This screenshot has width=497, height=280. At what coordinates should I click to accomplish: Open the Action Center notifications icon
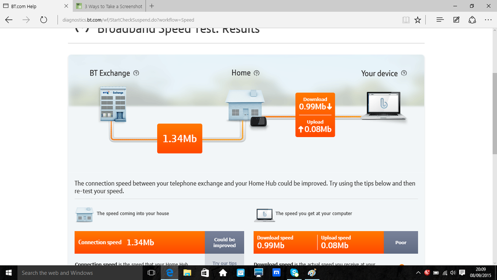point(462,273)
